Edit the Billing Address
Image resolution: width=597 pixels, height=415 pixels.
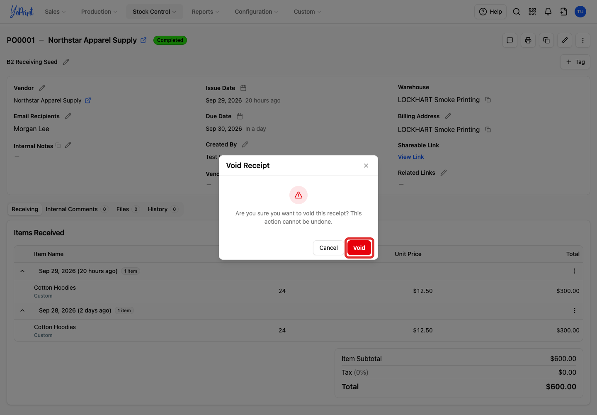tap(448, 116)
